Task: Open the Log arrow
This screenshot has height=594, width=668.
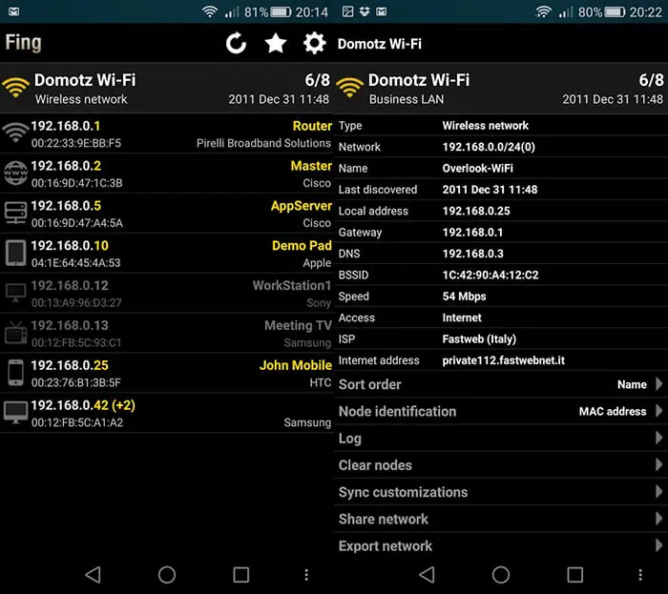Action: (x=658, y=438)
